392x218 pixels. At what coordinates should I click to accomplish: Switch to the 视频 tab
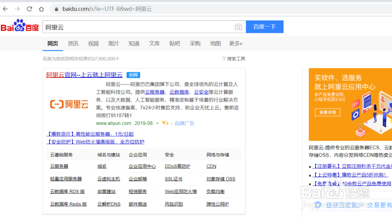pos(94,44)
